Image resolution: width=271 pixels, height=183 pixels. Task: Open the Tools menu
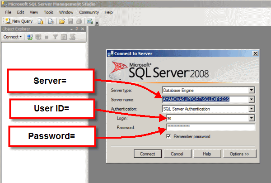48,12
